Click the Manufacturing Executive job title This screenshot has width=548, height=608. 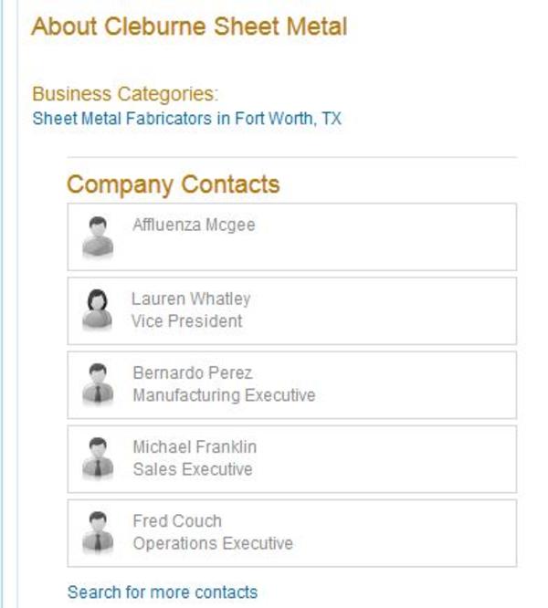224,395
